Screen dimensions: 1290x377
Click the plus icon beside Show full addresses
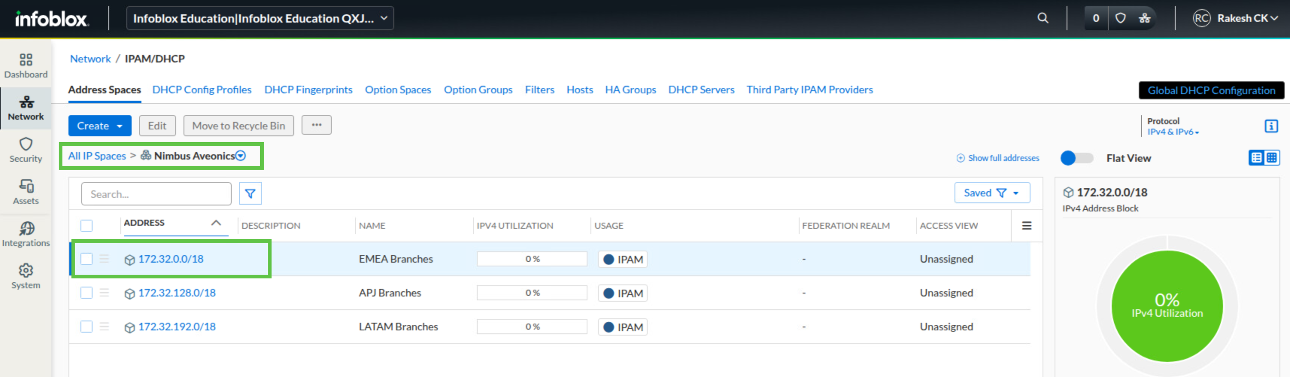(x=961, y=158)
